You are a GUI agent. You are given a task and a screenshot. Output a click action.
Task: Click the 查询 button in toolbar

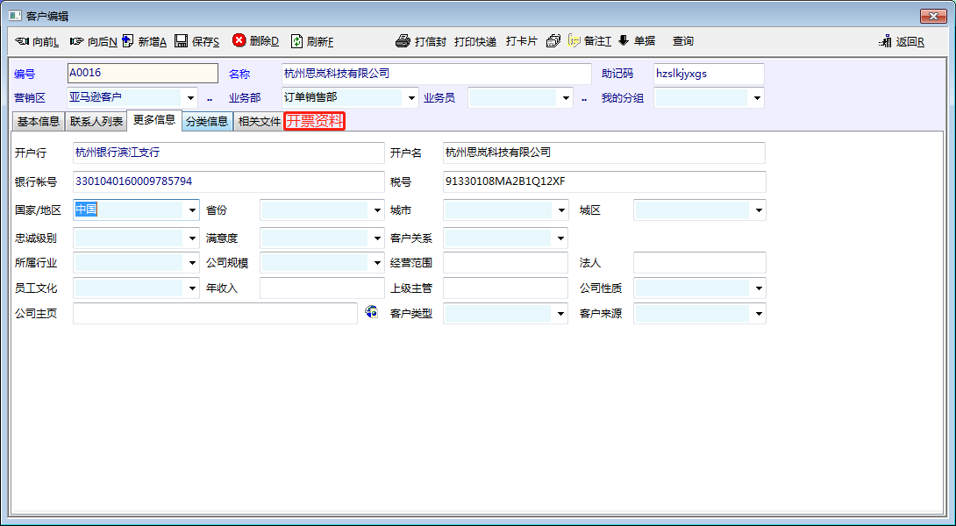[682, 41]
